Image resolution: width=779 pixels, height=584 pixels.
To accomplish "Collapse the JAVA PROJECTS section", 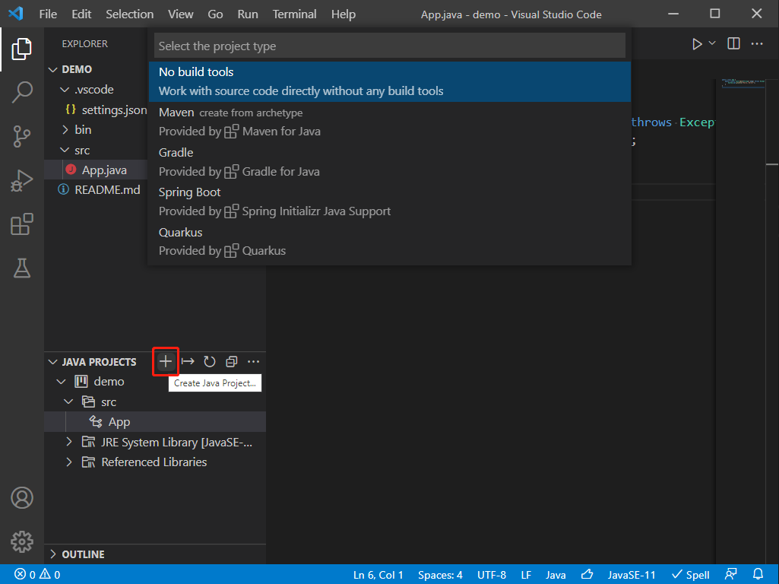I will coord(52,362).
